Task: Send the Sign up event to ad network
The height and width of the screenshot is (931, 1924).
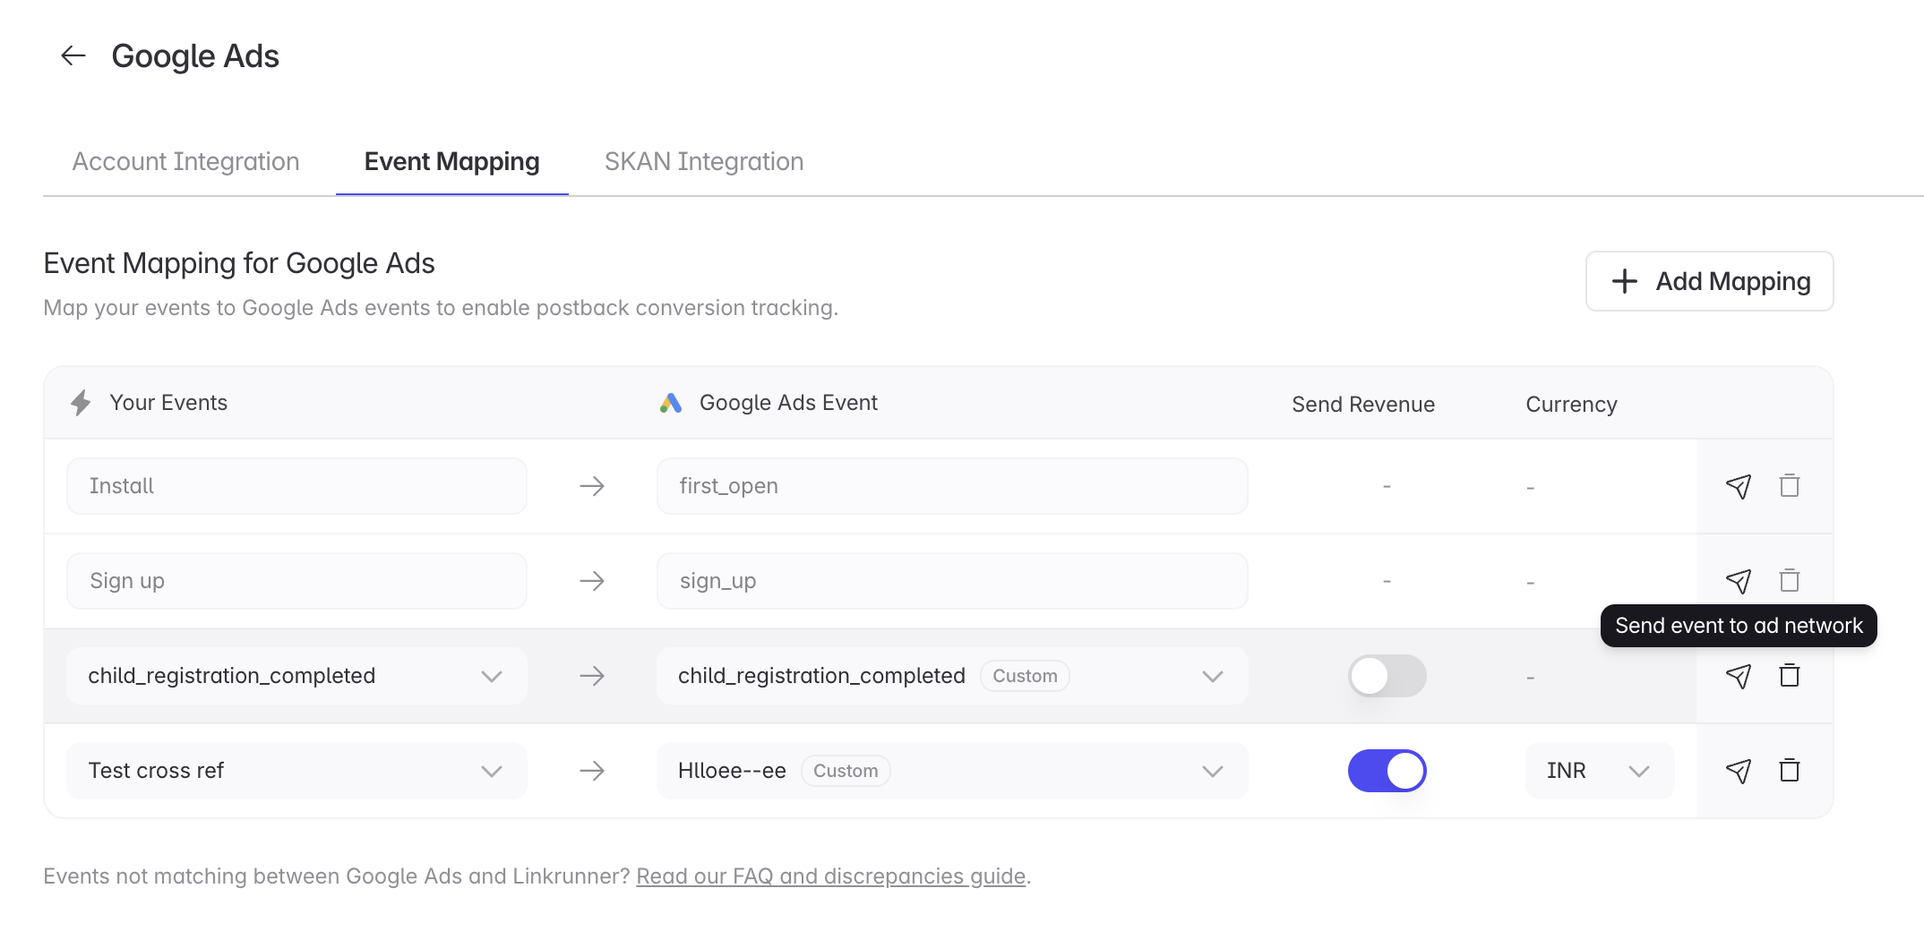Action: (x=1738, y=581)
